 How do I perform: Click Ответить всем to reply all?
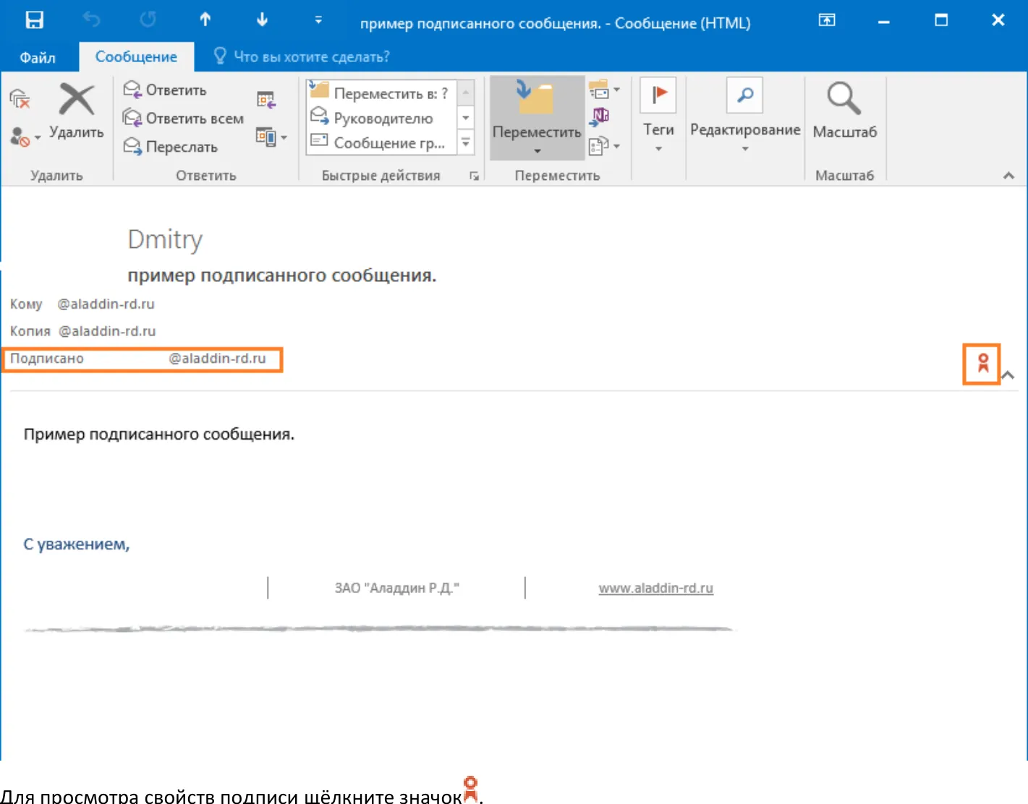tap(183, 118)
